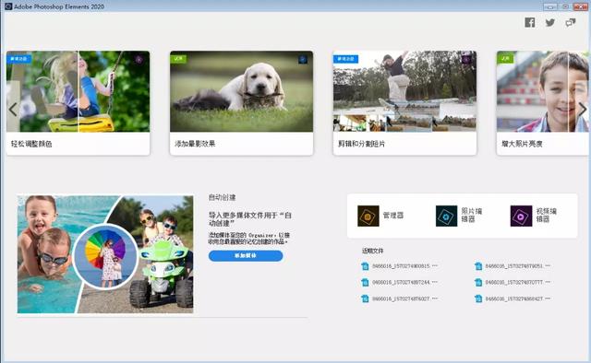This screenshot has height=363, width=591.
Task: Open the top recent file in the right column
Action: (513, 266)
